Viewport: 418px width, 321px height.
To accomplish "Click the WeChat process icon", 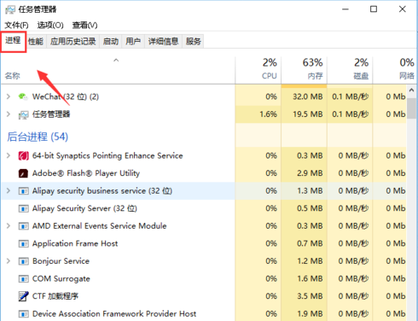I will pyautogui.click(x=23, y=96).
